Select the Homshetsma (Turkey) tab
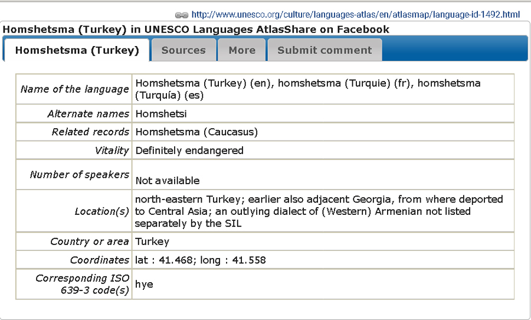This screenshot has height=320, width=531. 77,50
